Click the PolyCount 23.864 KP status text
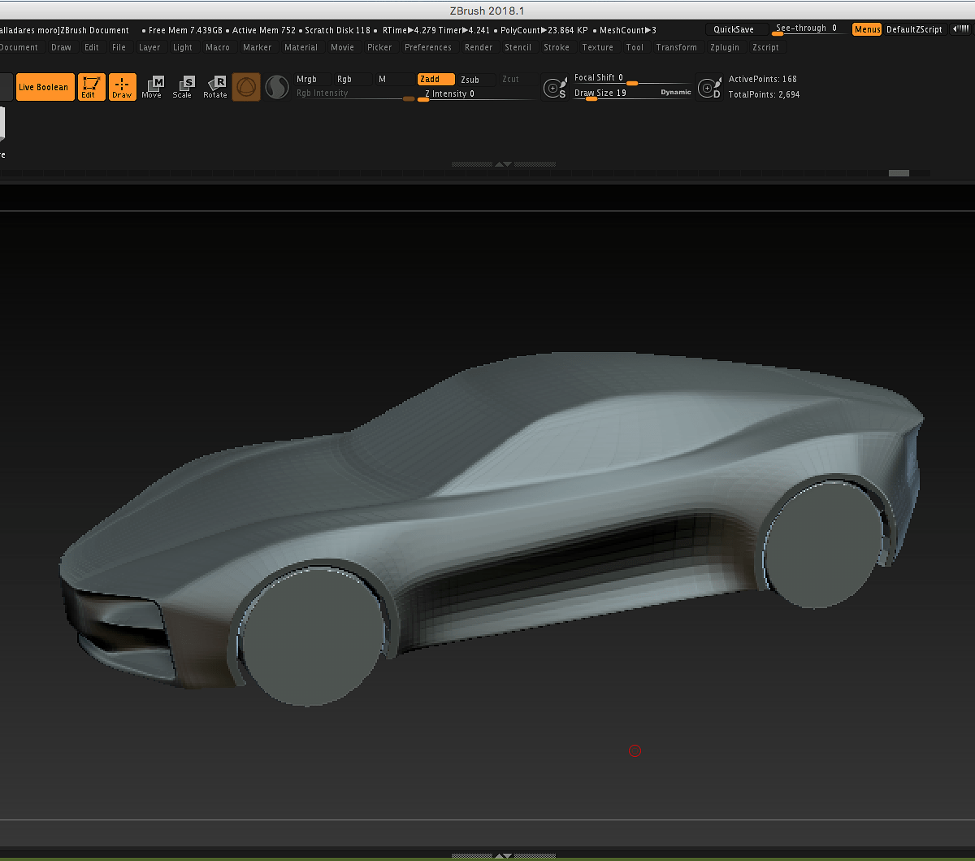This screenshot has width=975, height=861. [544, 30]
